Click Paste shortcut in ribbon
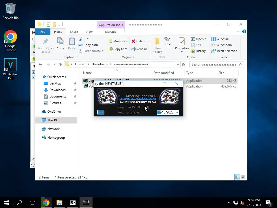The image size is (277, 208). coord(91,51)
